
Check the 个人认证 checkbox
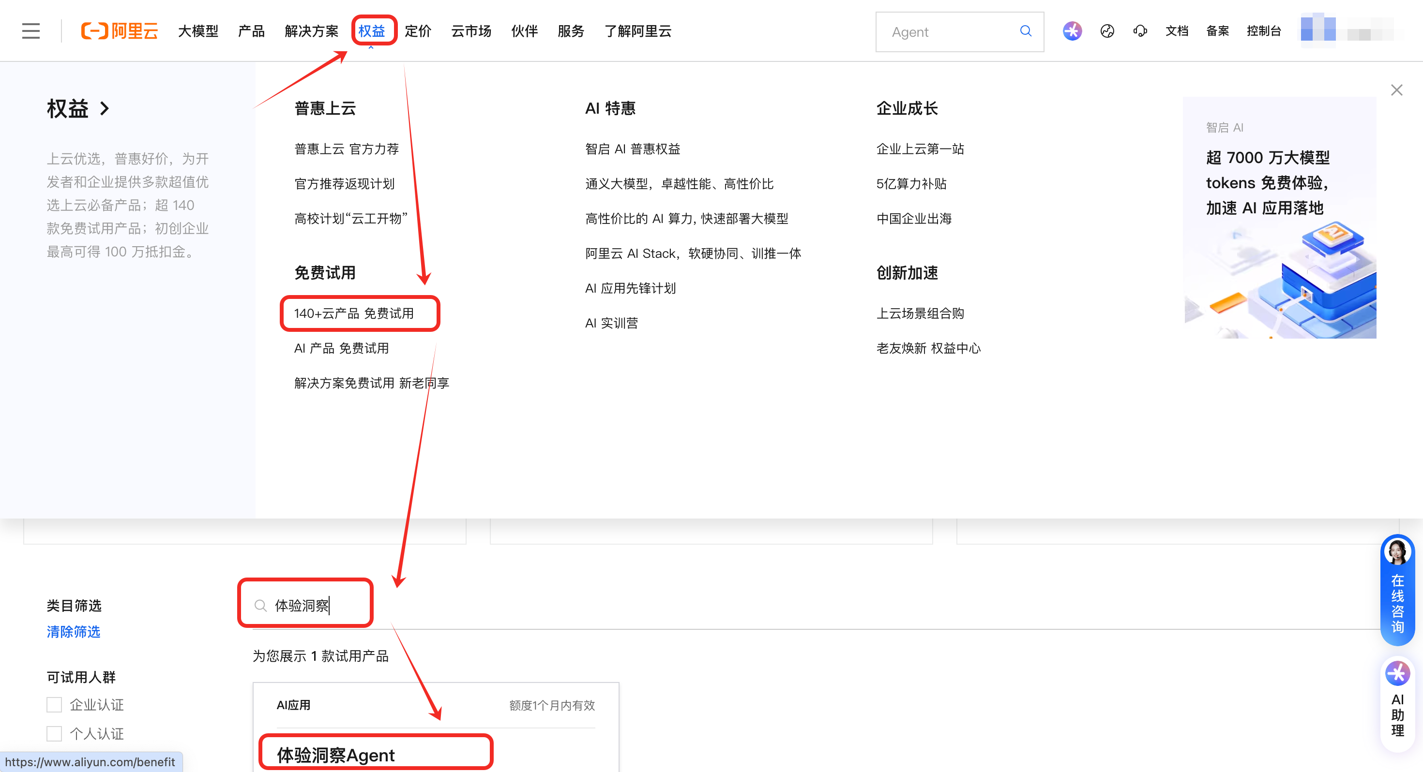pyautogui.click(x=54, y=733)
